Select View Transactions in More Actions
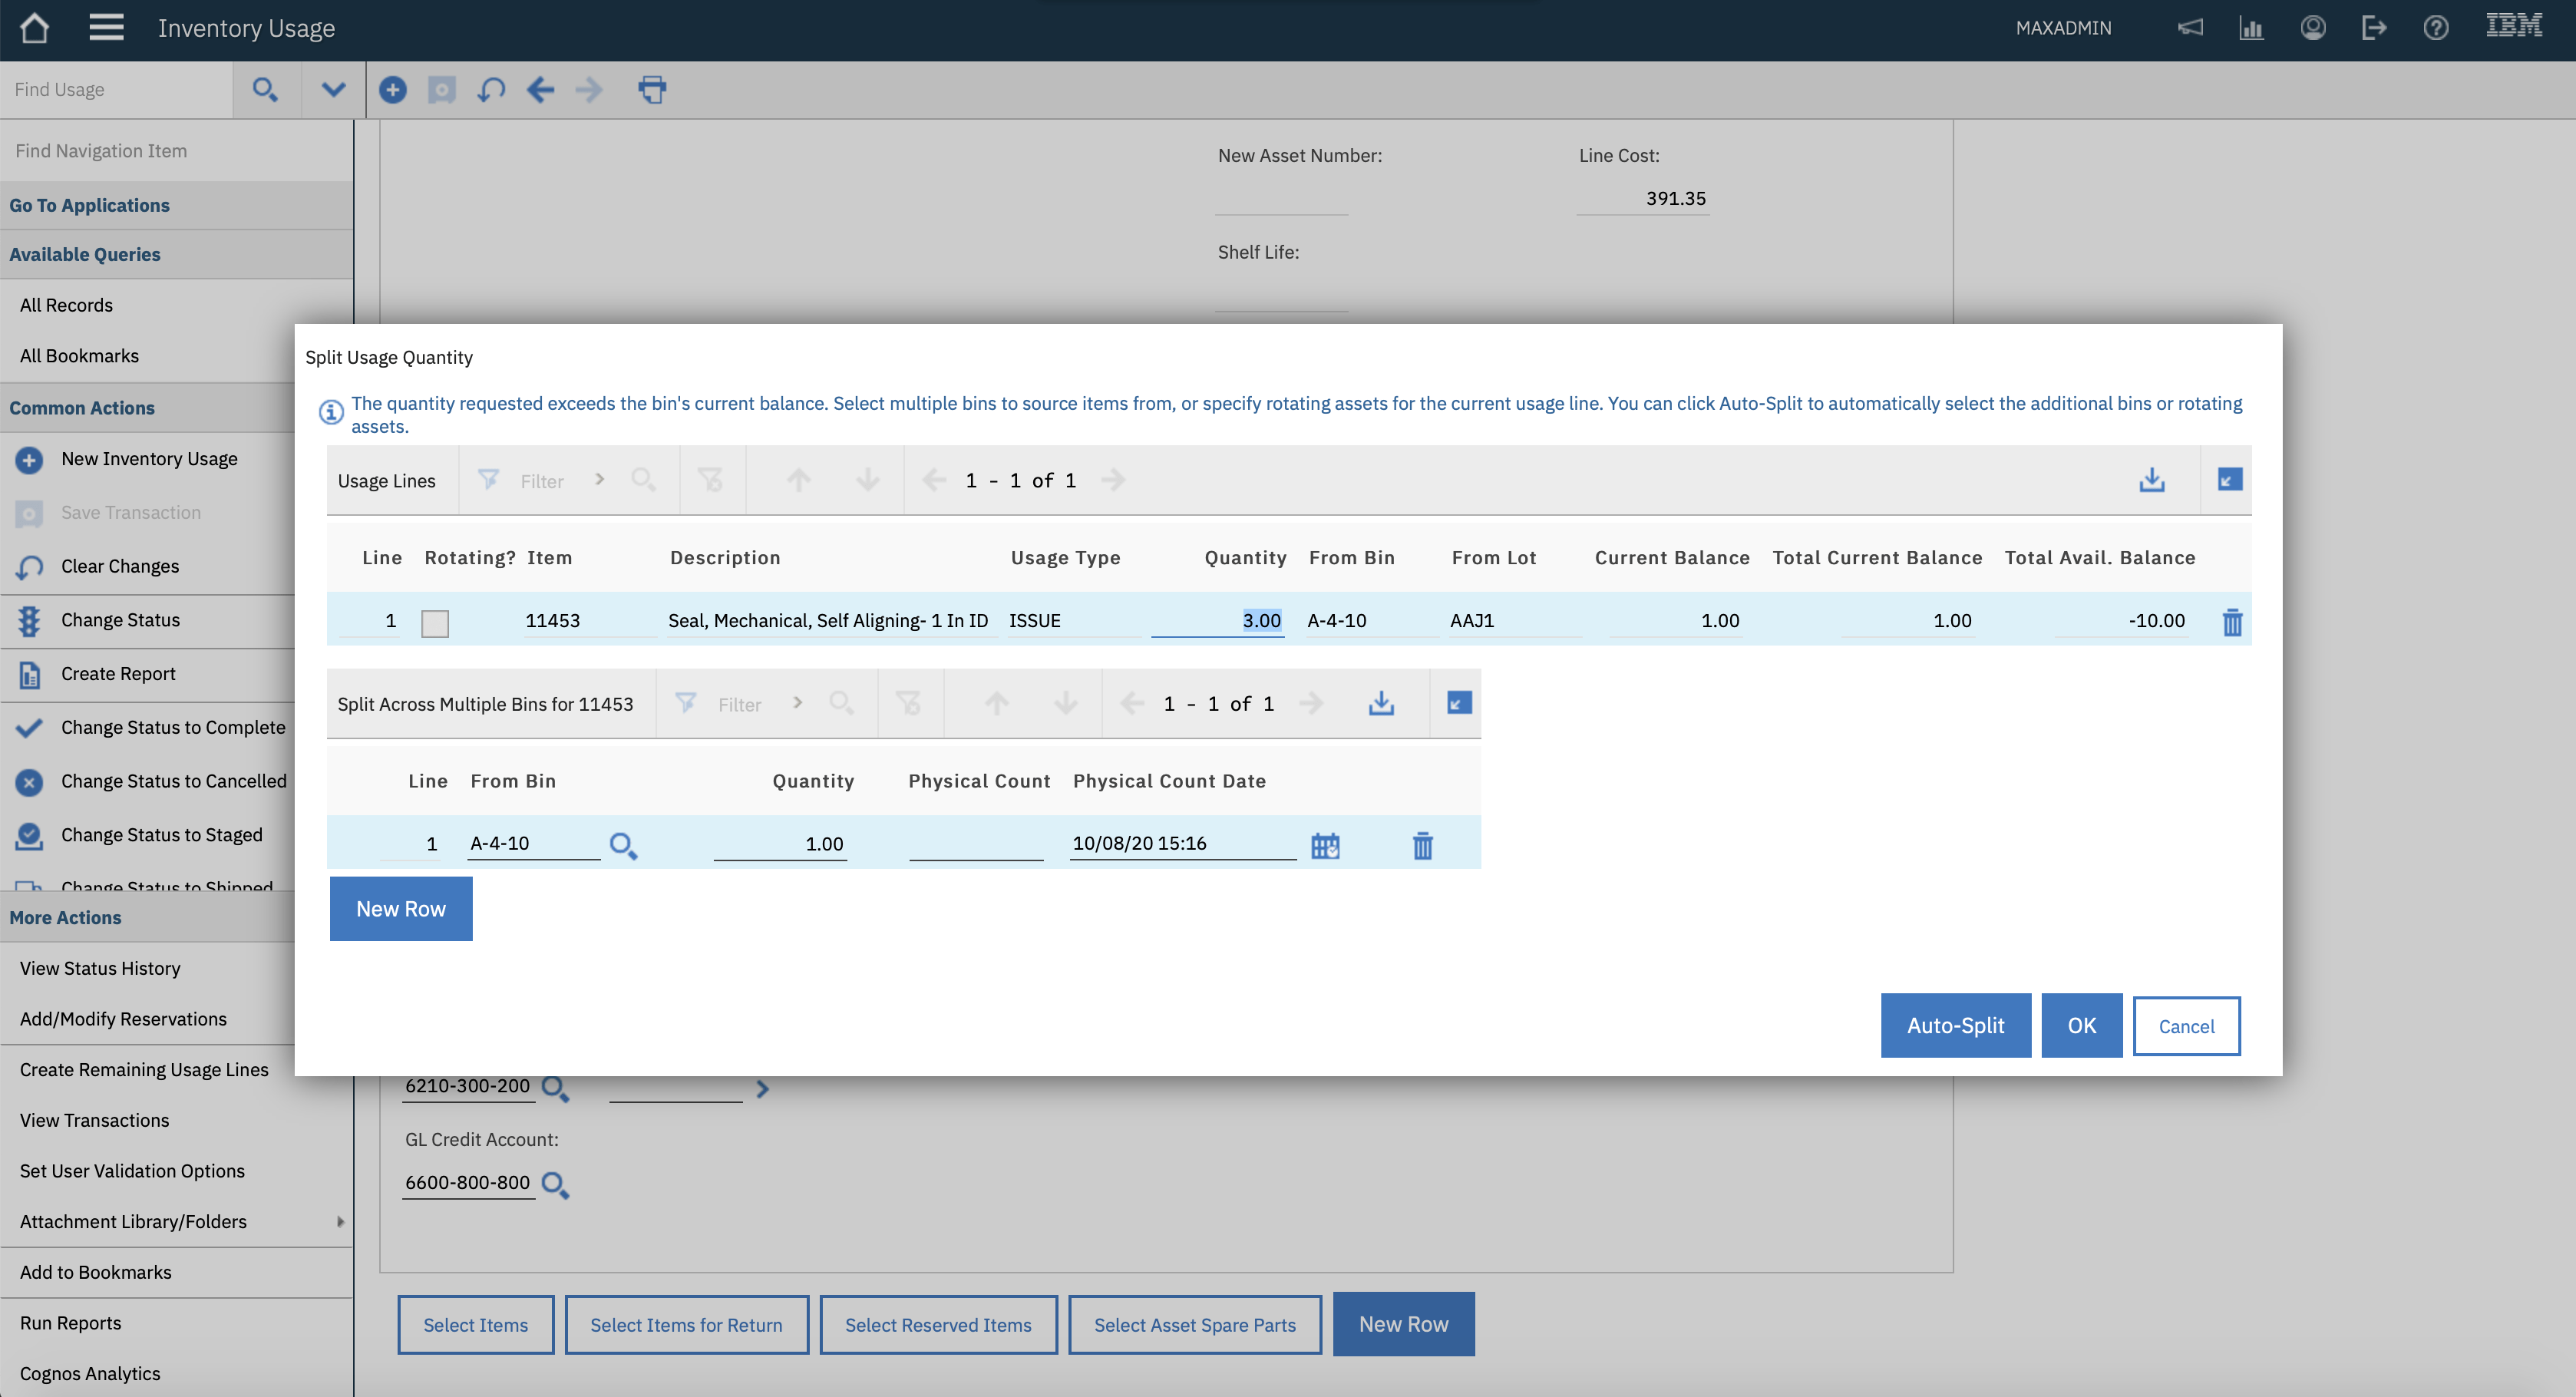This screenshot has height=1397, width=2576. coord(95,1120)
